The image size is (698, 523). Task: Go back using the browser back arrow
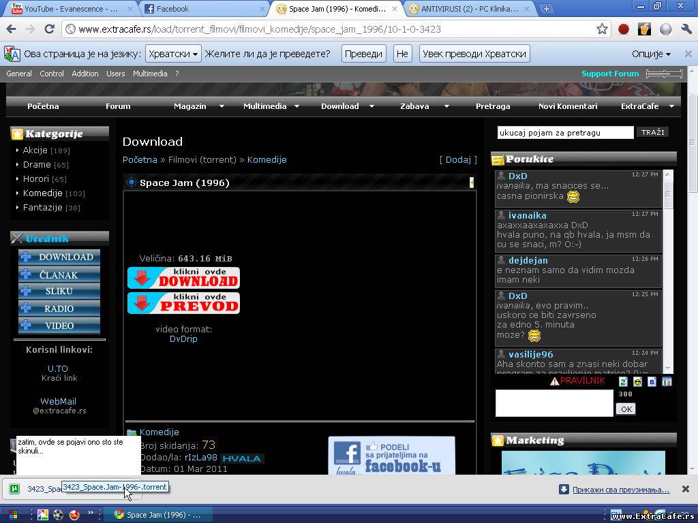tap(11, 29)
